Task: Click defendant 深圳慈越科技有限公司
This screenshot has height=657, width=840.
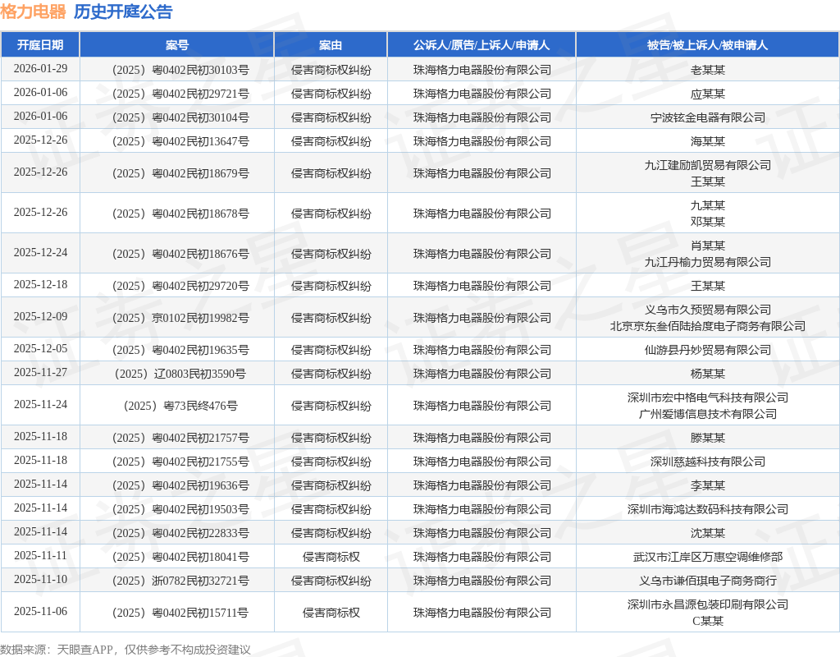Action: click(x=707, y=462)
